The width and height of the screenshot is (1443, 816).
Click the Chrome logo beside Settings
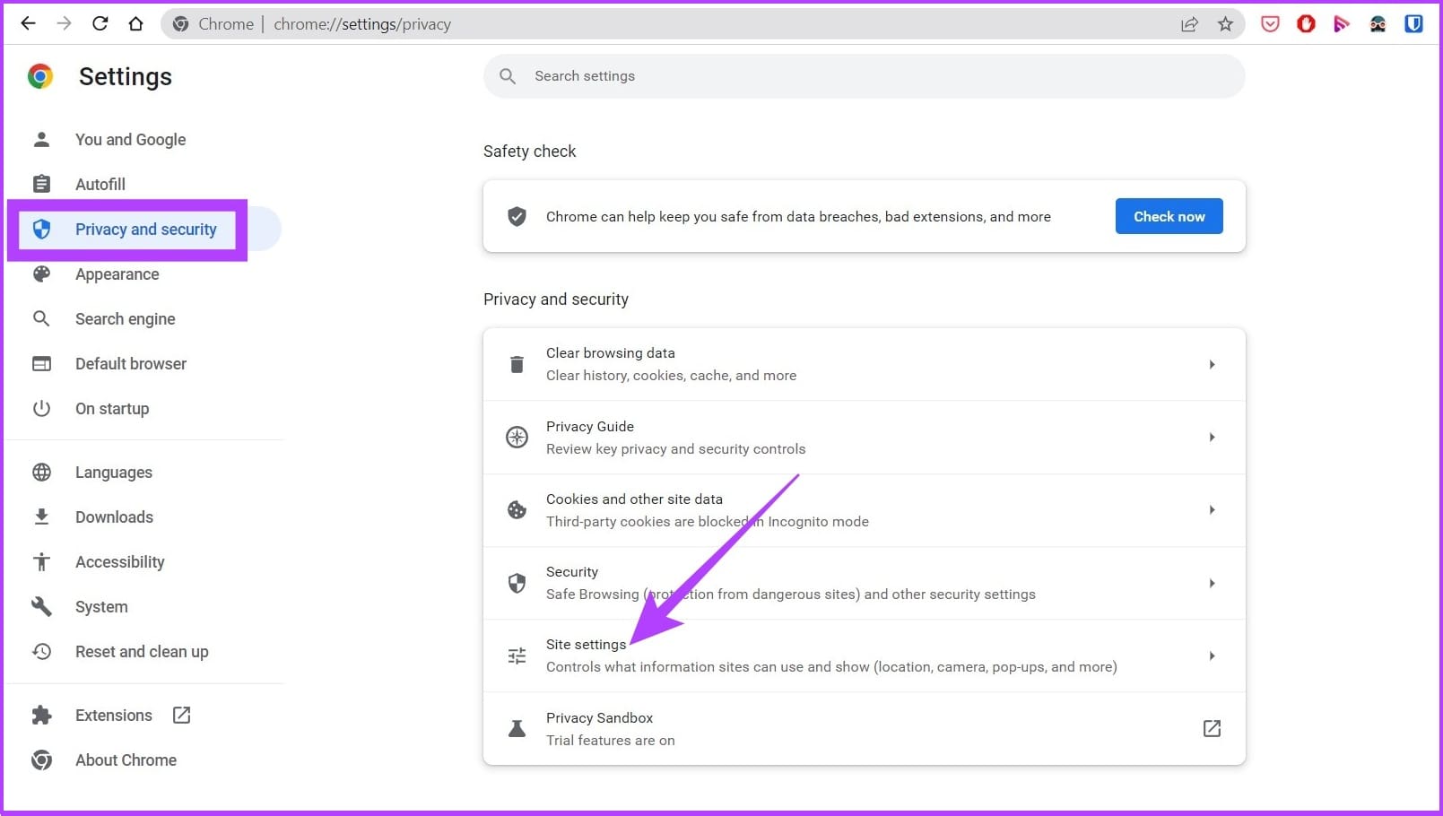(40, 76)
